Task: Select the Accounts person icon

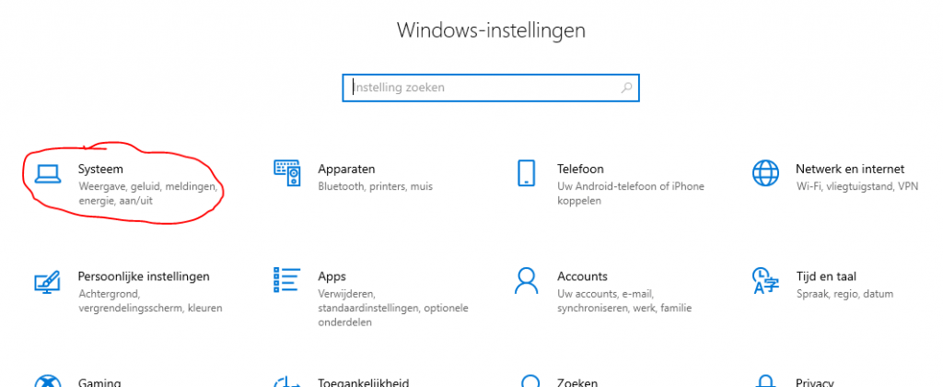Action: click(x=526, y=280)
